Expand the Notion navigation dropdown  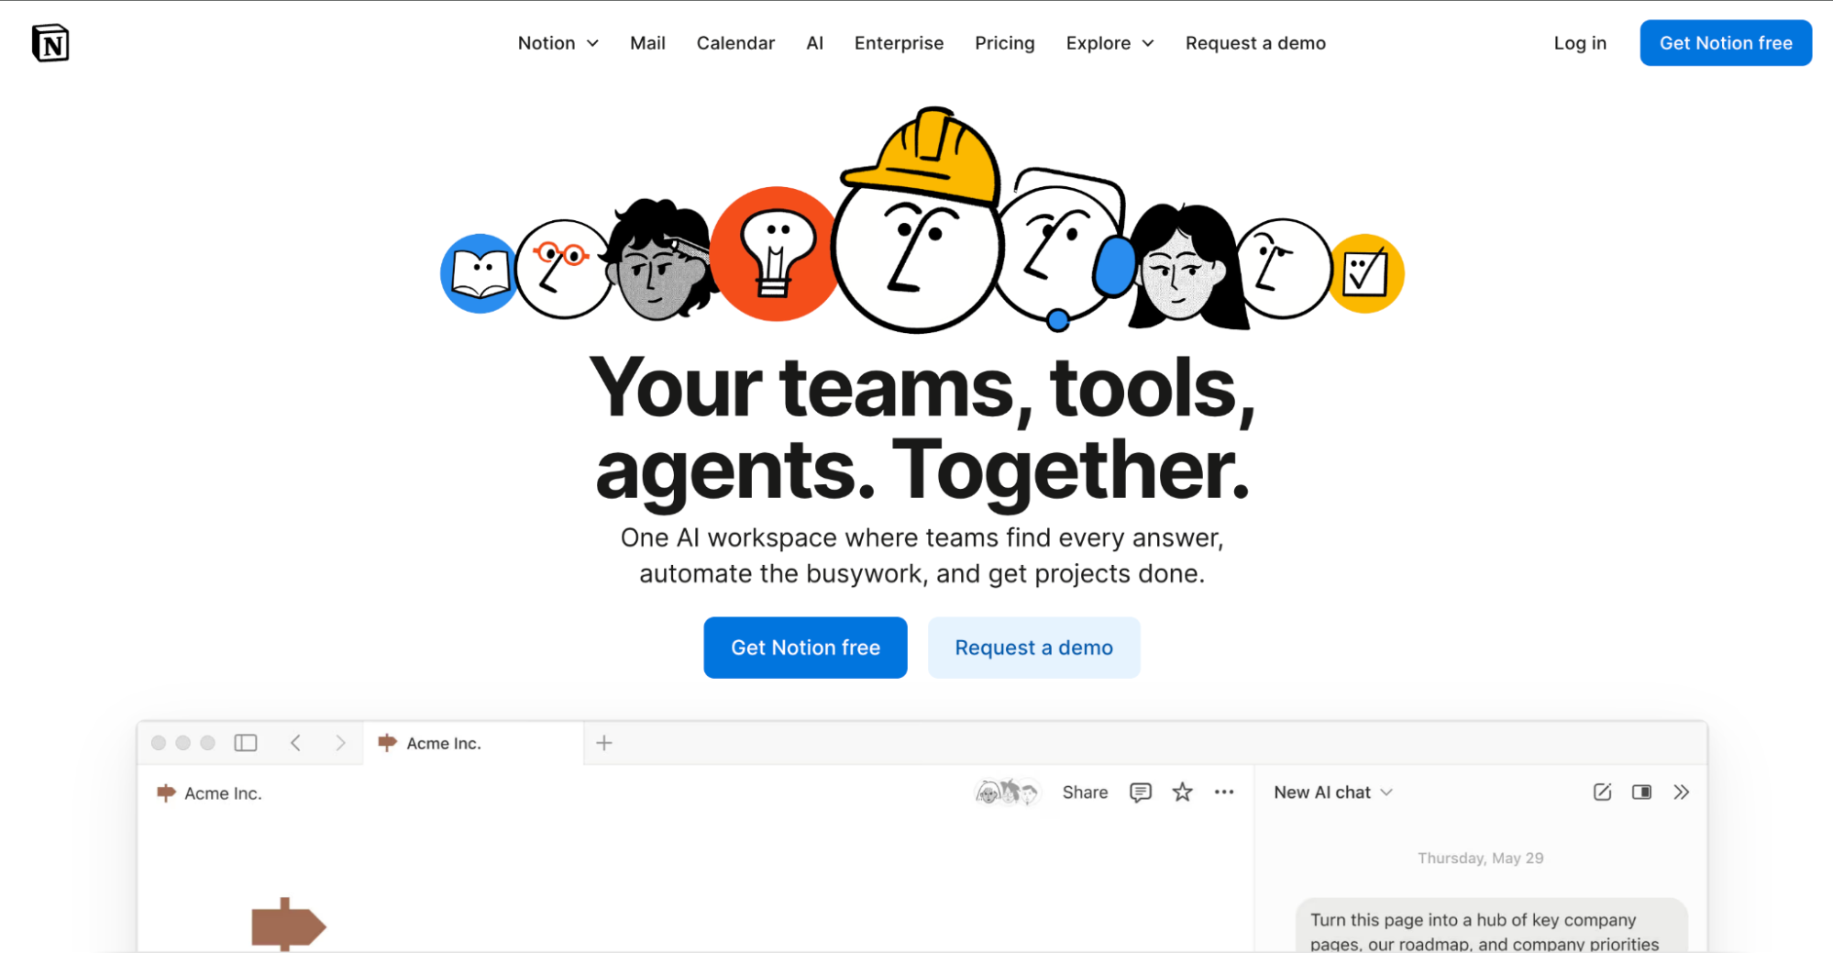click(x=558, y=43)
